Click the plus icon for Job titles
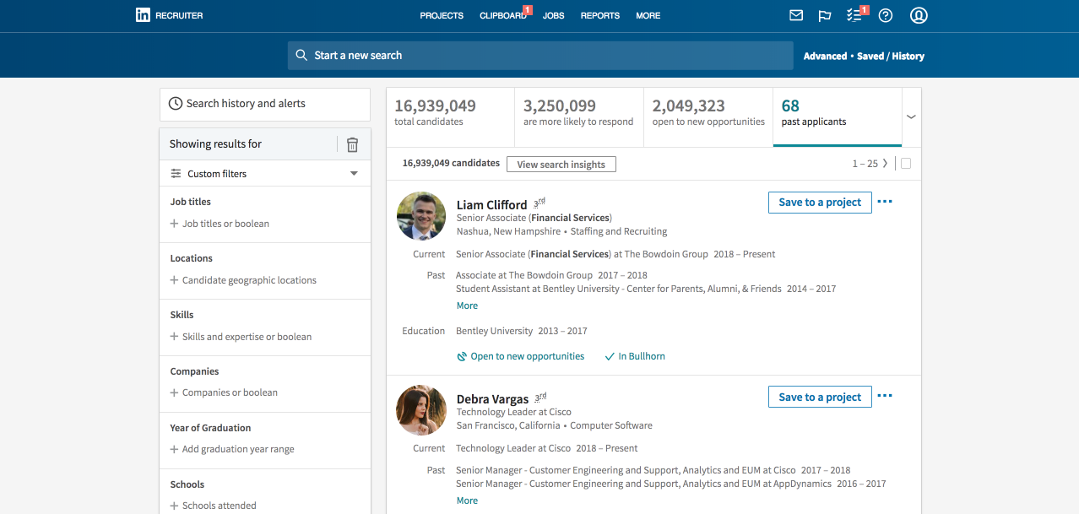The width and height of the screenshot is (1079, 514). [174, 224]
